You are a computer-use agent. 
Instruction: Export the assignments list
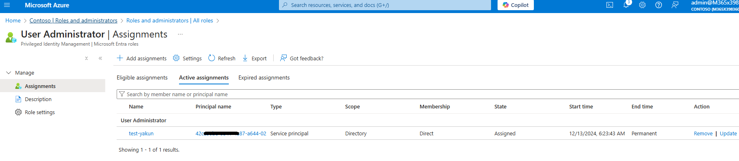pyautogui.click(x=254, y=58)
